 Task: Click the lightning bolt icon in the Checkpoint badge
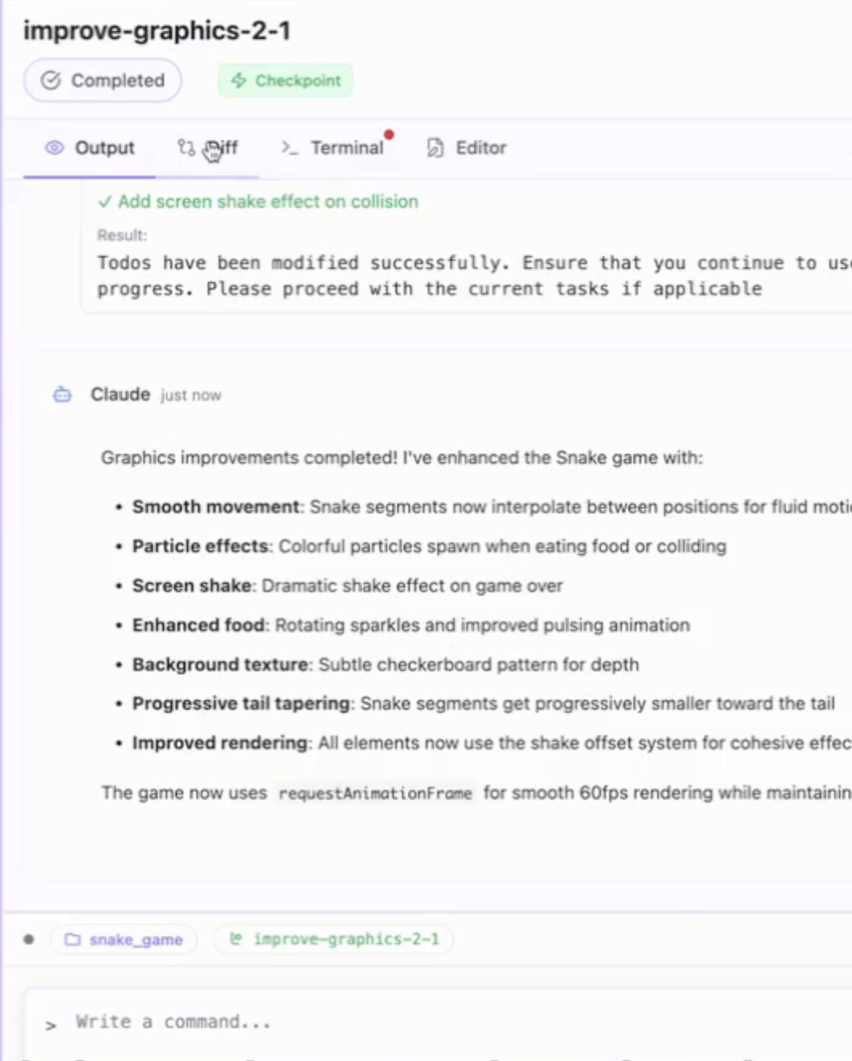pyautogui.click(x=238, y=80)
